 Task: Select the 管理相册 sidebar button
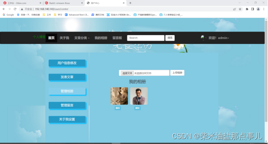67,91
